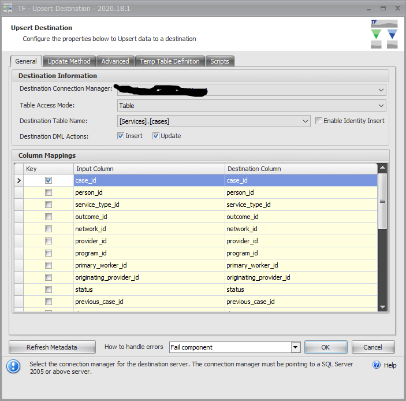Enable Identity Insert checkbox

[319, 121]
